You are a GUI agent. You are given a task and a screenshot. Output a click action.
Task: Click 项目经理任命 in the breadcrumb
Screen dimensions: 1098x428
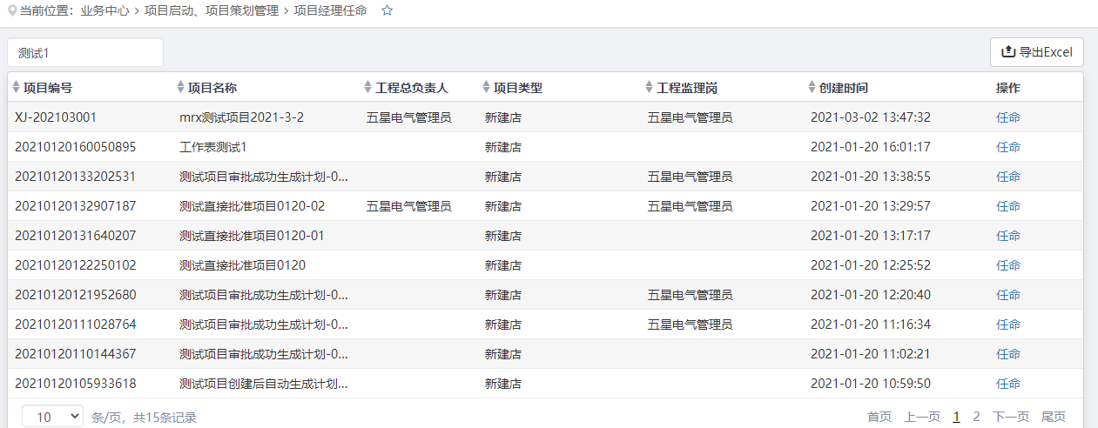(x=330, y=10)
